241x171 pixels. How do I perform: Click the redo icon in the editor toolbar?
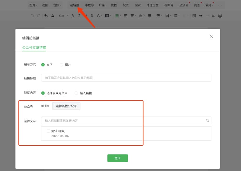point(38,16)
